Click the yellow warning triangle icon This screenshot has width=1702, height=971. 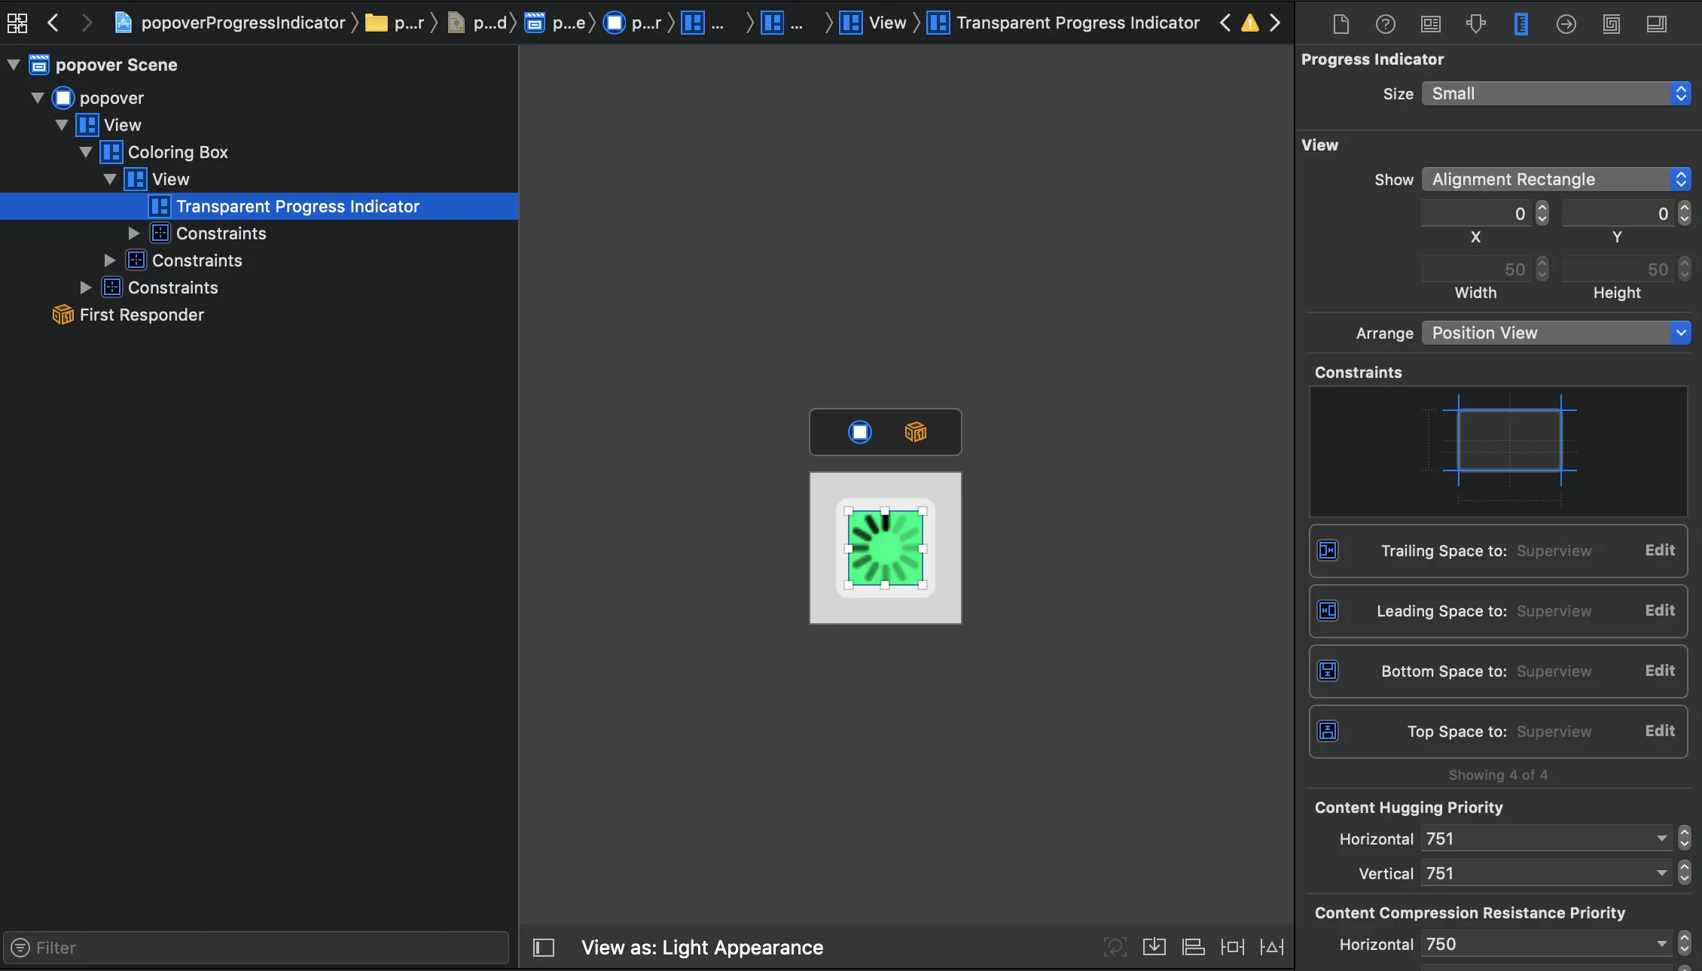pos(1250,23)
